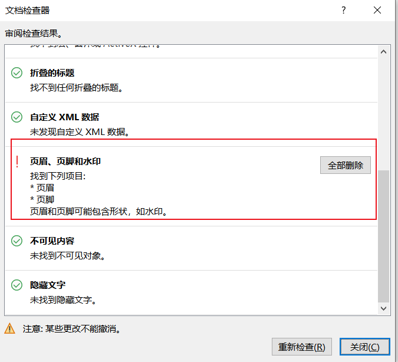Select the heading 页眉、页脚和水印

[x=65, y=162]
